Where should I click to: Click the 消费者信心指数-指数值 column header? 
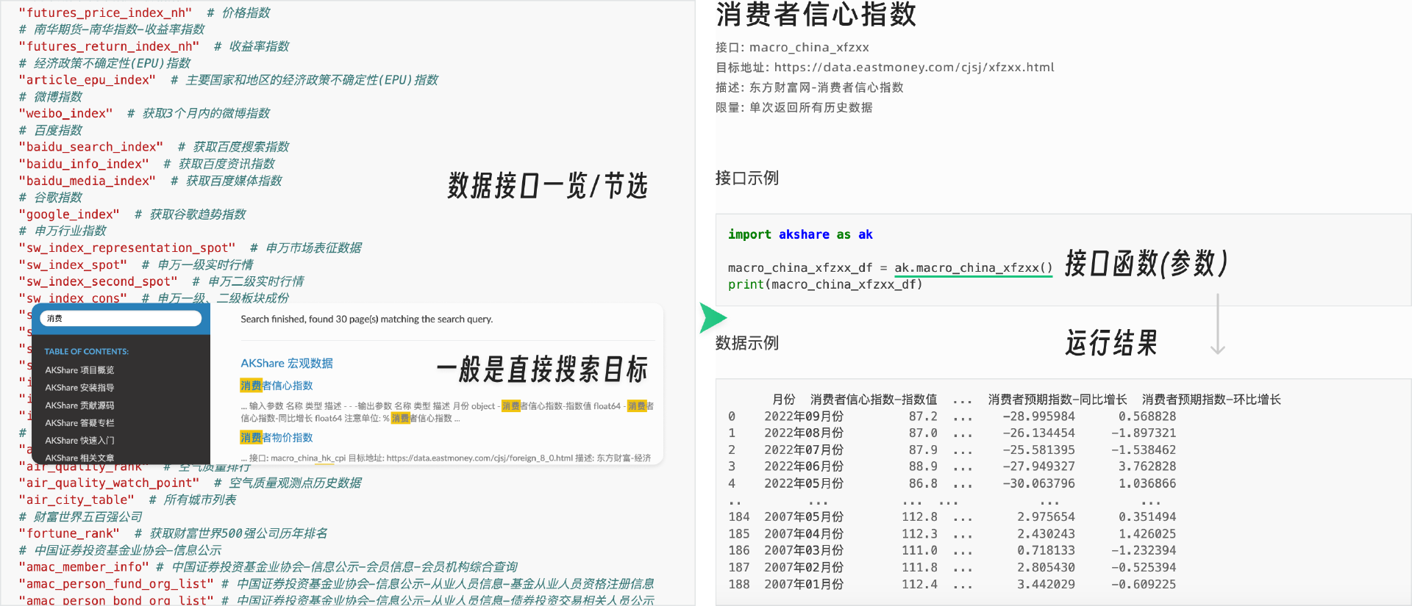point(874,400)
